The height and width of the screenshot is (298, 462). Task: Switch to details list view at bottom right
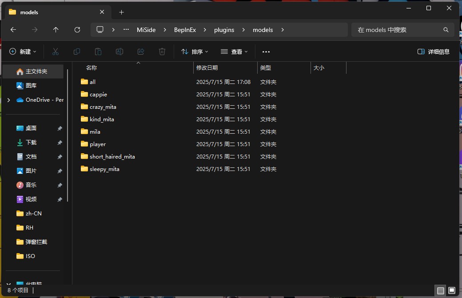coord(440,290)
